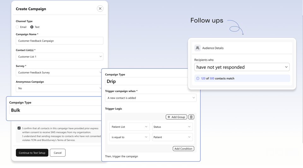Open the Status dropdown

click(x=172, y=127)
